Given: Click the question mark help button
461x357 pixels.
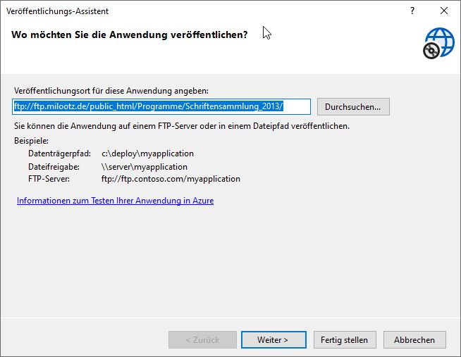Looking at the screenshot, I should [x=412, y=11].
